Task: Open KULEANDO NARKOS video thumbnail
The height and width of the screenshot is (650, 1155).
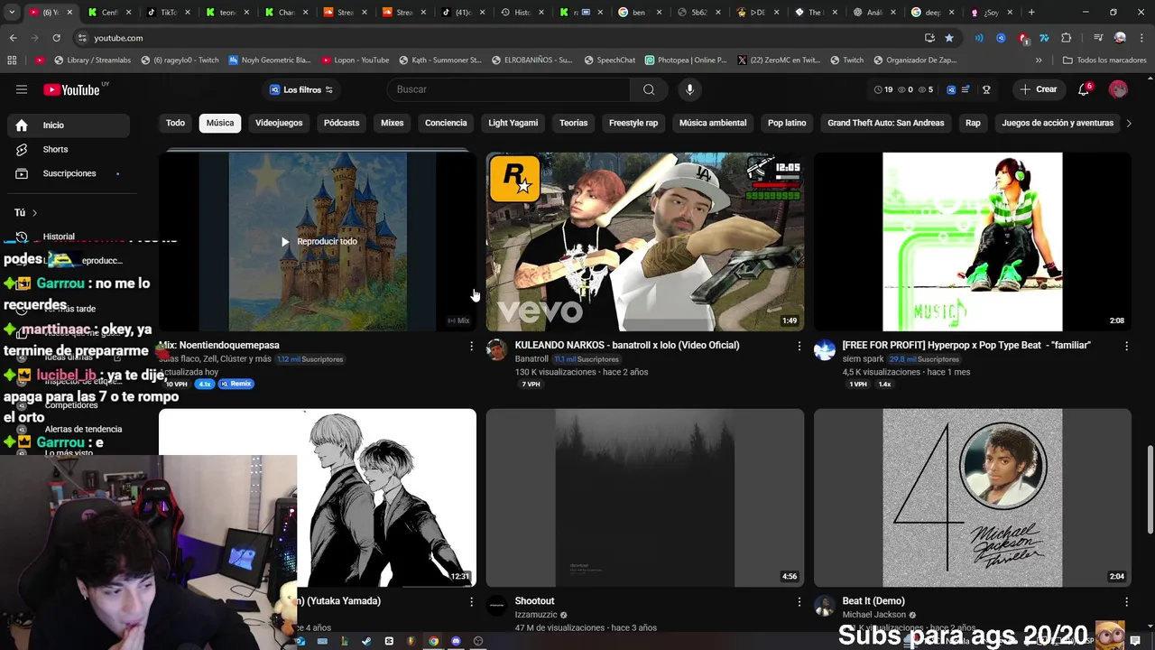Action: (645, 241)
